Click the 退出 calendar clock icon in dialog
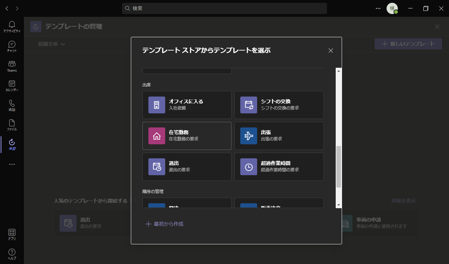The image size is (449, 264). click(x=157, y=167)
